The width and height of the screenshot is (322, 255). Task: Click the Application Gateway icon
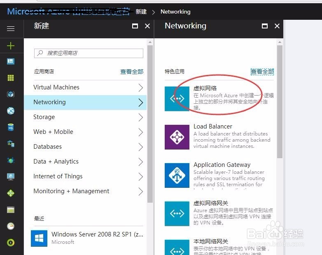point(177,175)
